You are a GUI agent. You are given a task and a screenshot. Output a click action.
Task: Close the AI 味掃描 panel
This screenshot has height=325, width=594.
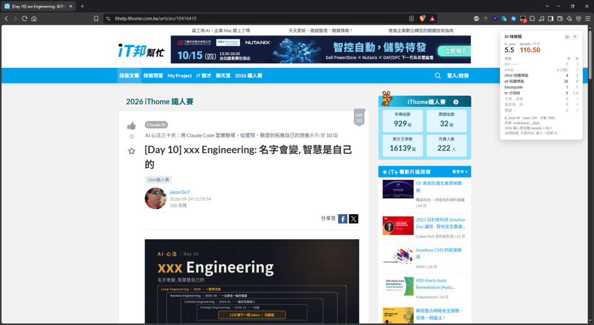[575, 37]
